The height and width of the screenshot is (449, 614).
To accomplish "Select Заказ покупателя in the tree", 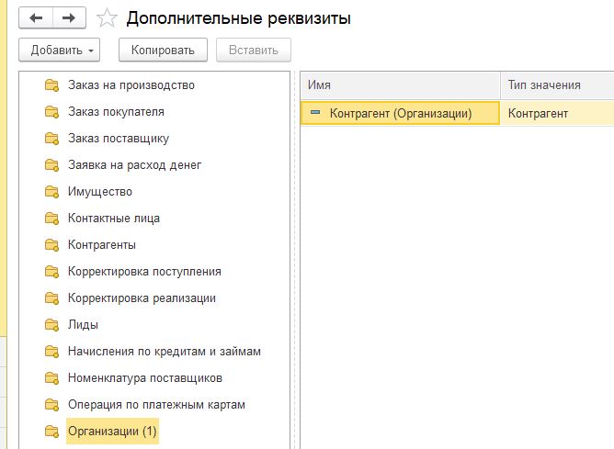I will point(116,112).
